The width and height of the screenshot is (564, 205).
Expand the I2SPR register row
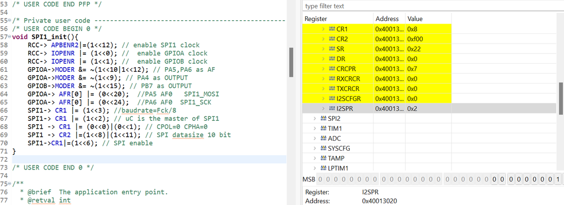(x=323, y=108)
